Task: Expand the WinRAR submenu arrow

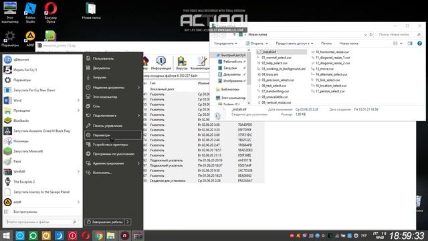Action: coord(78,171)
